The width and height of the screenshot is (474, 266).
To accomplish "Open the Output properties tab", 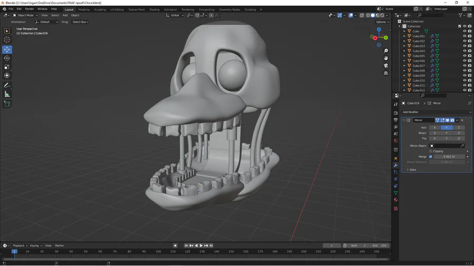I will [x=396, y=120].
